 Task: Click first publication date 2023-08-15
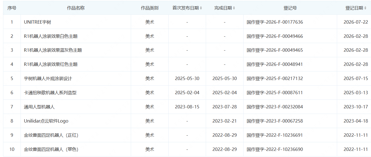pyautogui.click(x=187, y=107)
